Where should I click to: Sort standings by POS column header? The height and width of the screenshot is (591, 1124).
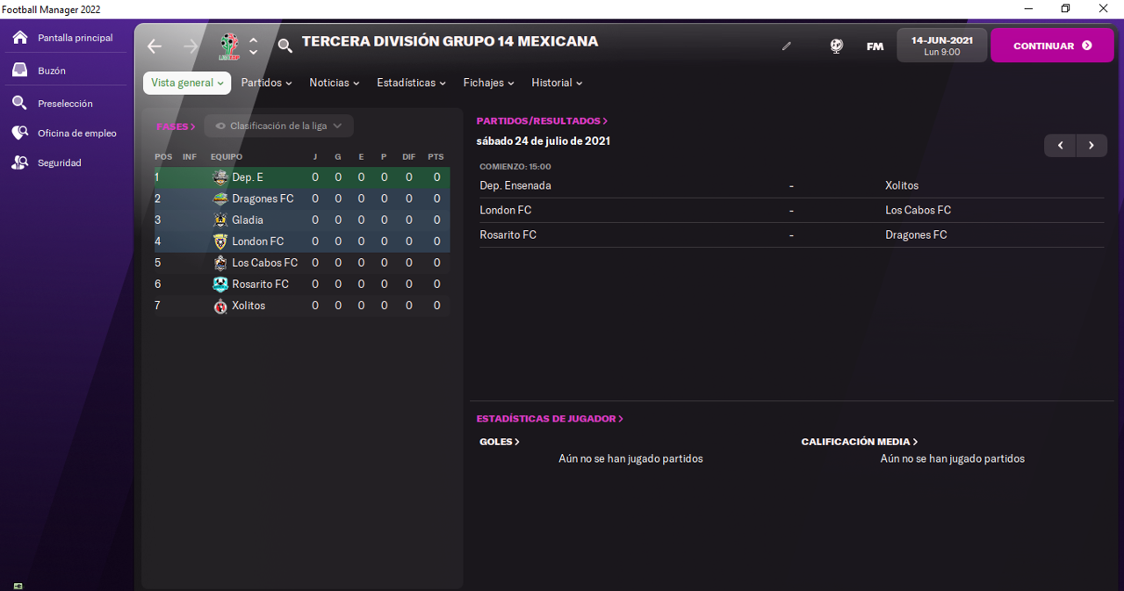pos(163,156)
